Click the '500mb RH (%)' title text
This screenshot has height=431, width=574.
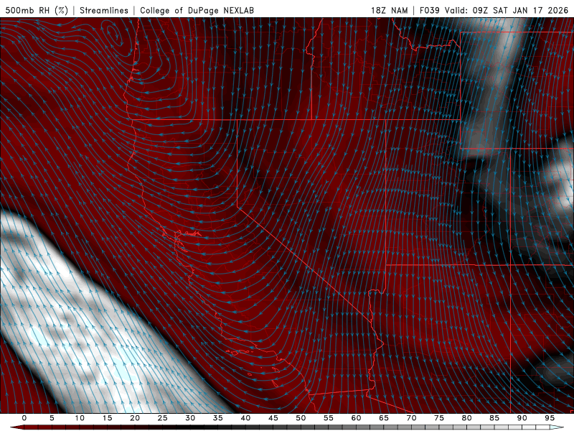tap(37, 10)
